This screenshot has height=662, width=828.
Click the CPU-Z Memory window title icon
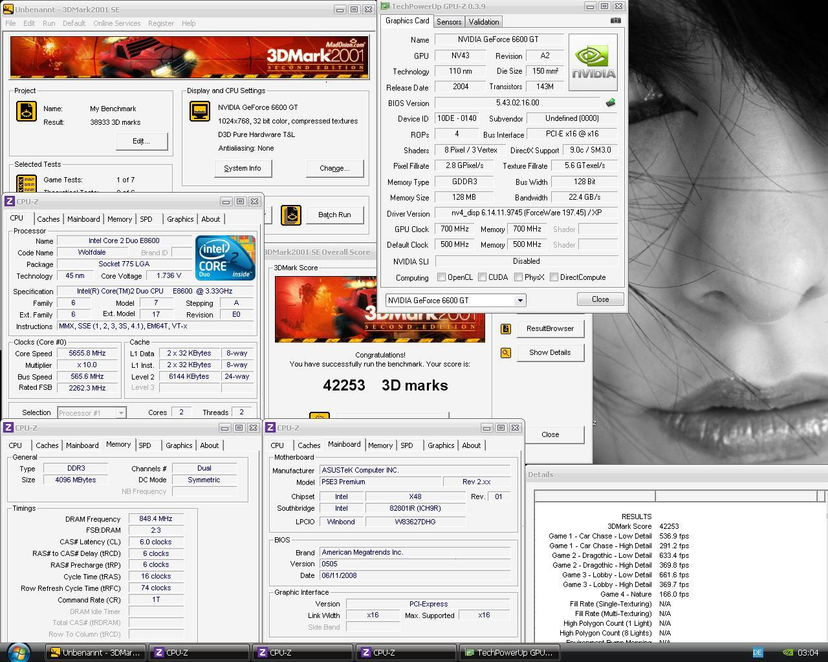(x=8, y=428)
